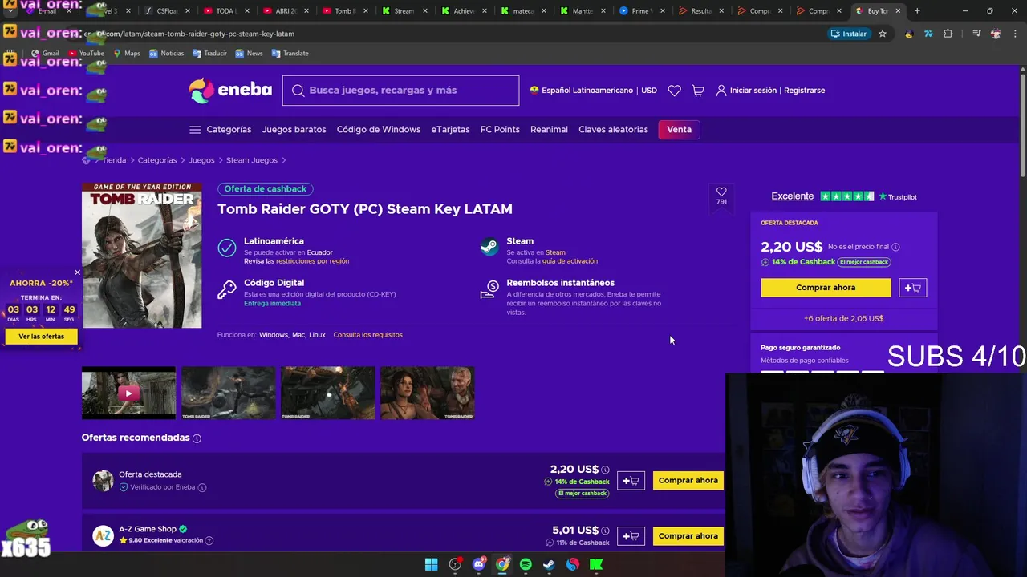Go to Categorías breadcrumb
Viewport: 1027px width, 577px height.
(157, 160)
